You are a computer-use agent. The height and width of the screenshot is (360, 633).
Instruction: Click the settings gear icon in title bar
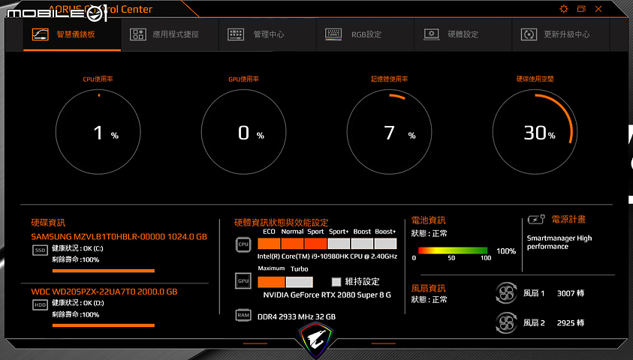[564, 9]
